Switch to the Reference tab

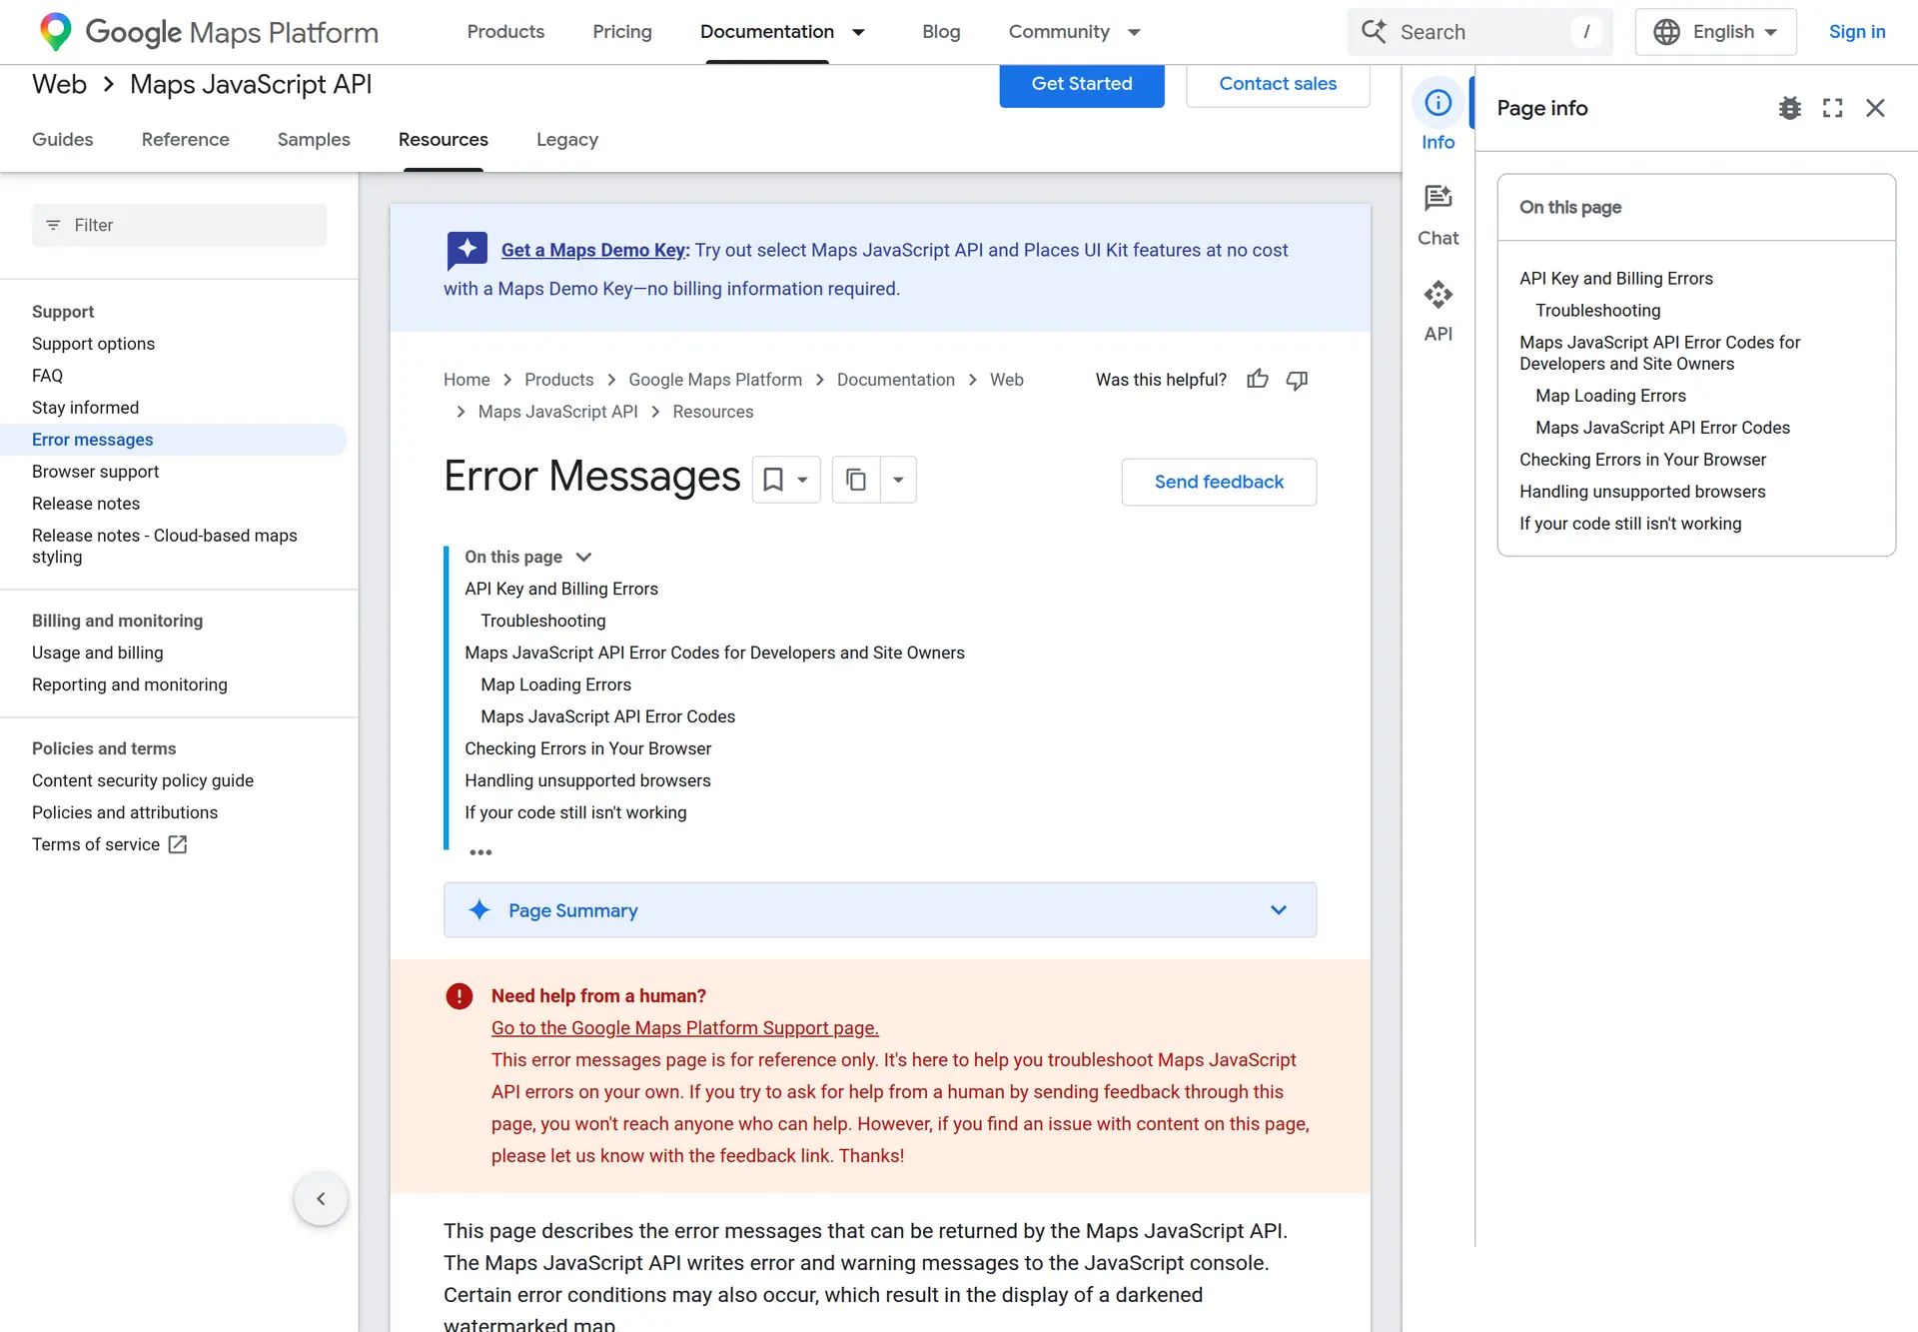tap(185, 140)
